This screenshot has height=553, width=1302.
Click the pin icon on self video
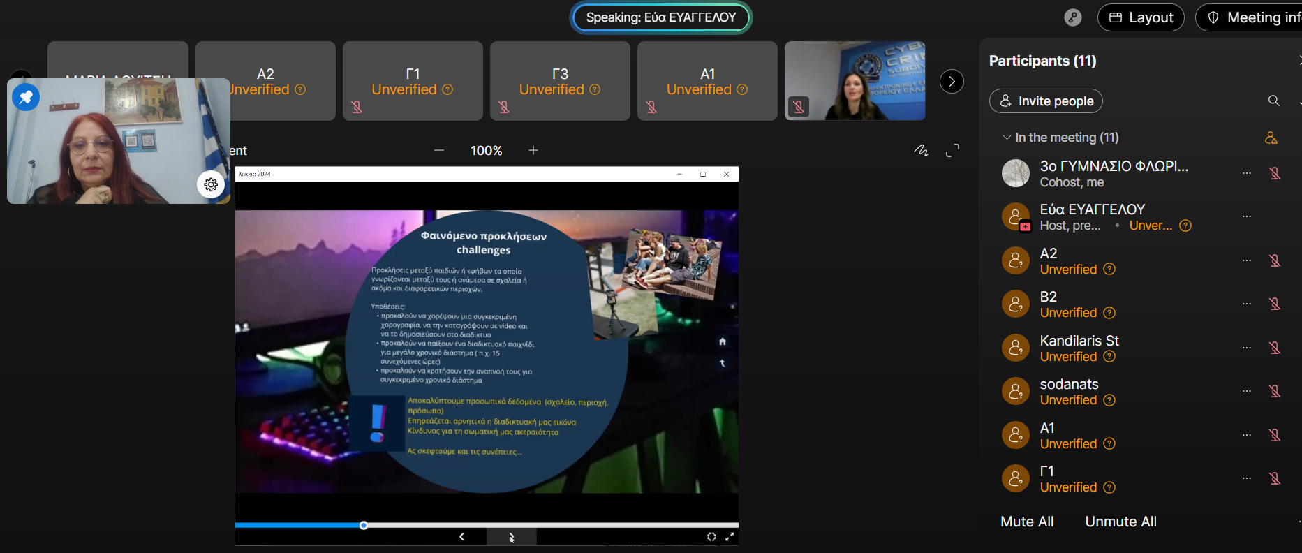[x=26, y=98]
